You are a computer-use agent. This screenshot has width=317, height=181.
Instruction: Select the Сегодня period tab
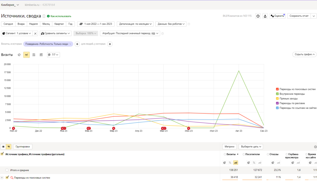8,24
